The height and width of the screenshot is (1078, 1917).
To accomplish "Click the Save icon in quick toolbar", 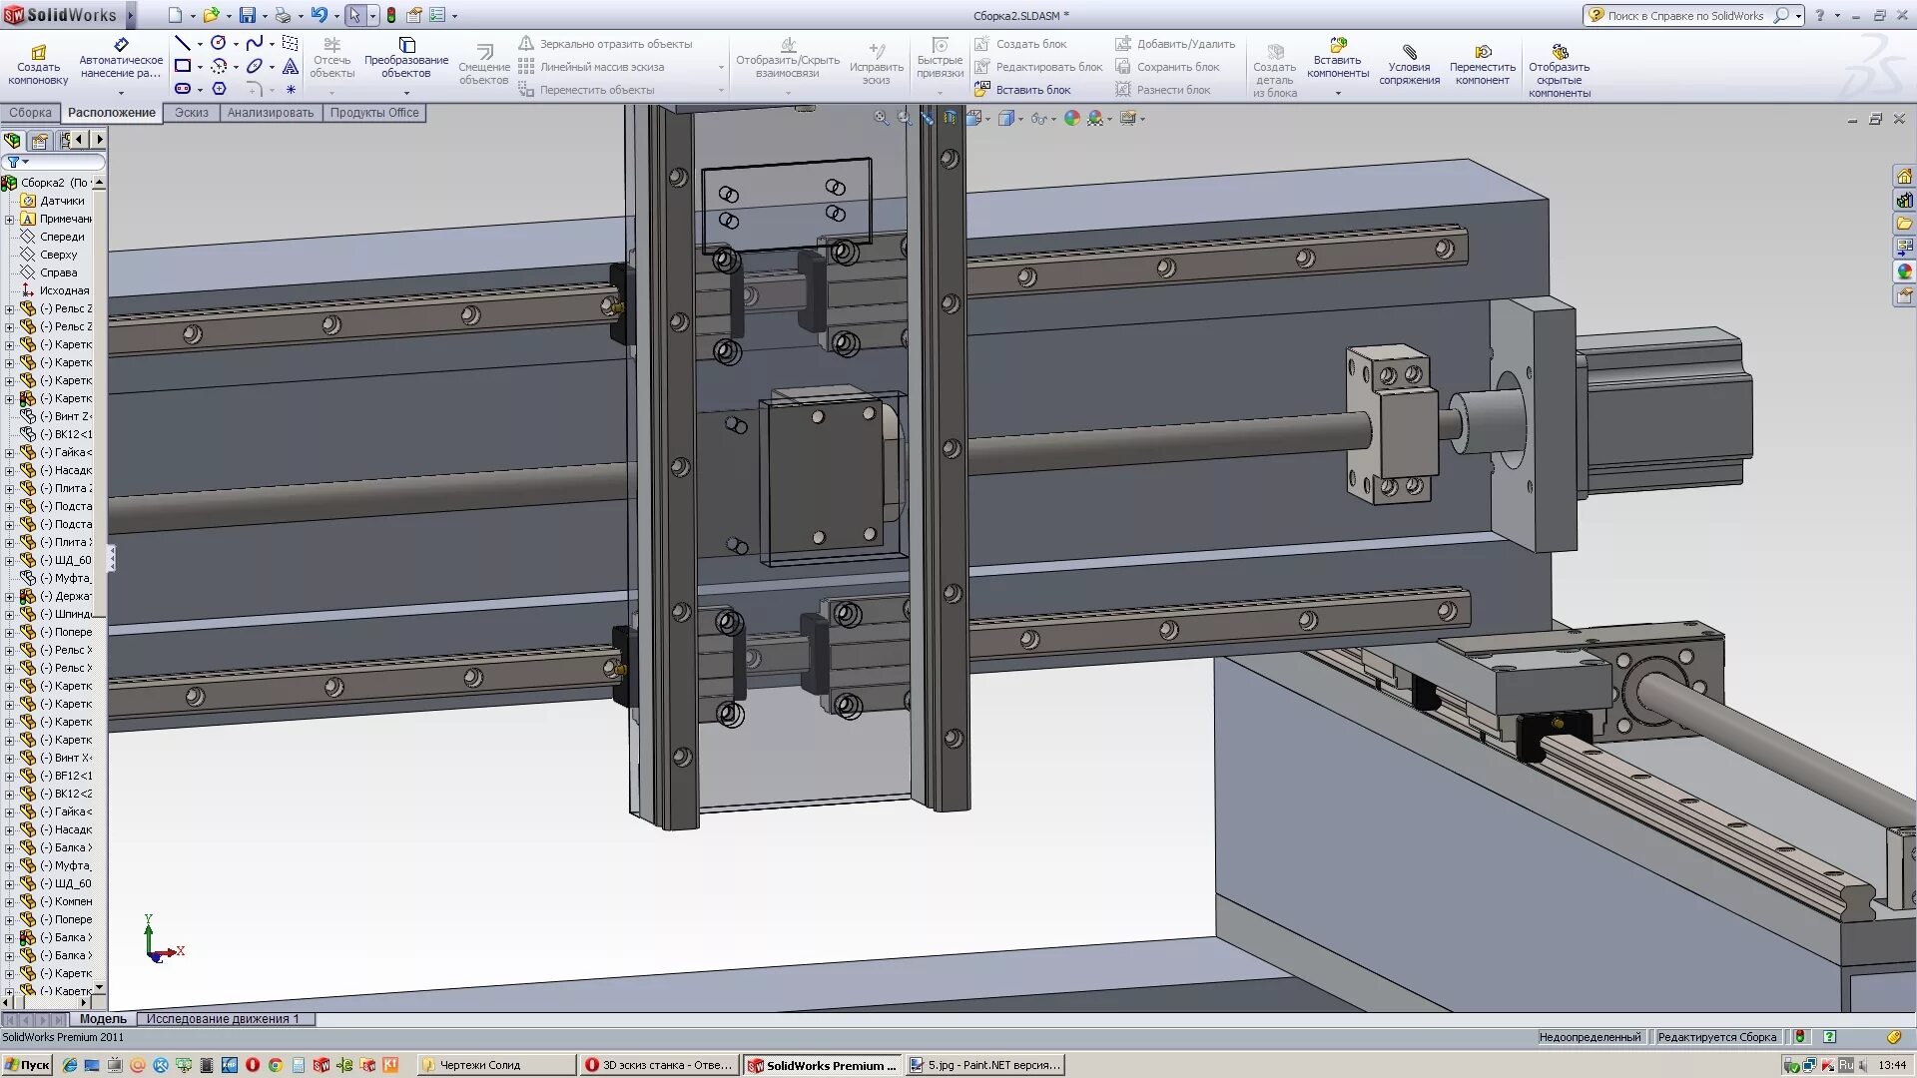I will [247, 15].
